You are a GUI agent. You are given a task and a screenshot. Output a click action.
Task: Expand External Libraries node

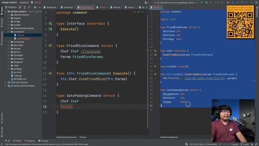pos(5,82)
